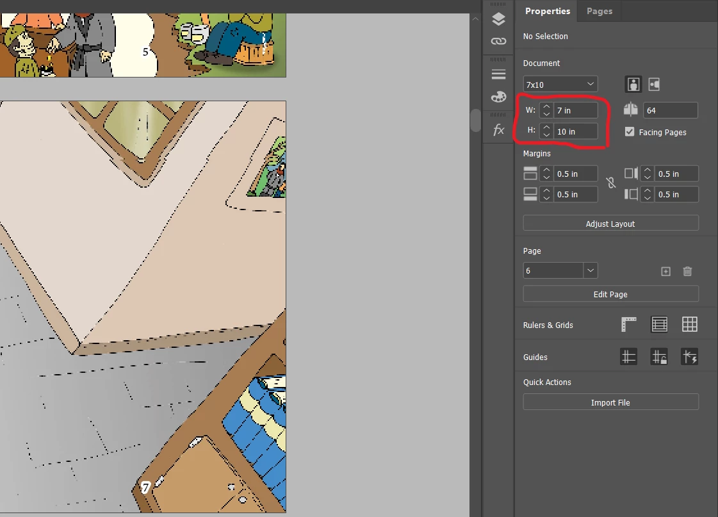Image resolution: width=718 pixels, height=517 pixels.
Task: Open the Layers panel icon
Action: click(498, 19)
